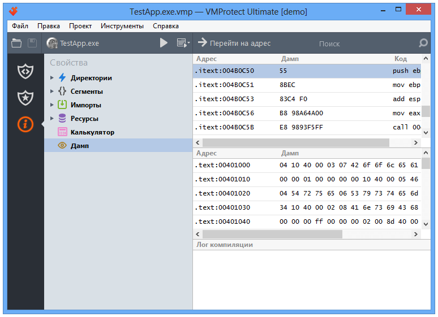
Task: Click Дамп header in disassembly table
Action: (x=290, y=59)
